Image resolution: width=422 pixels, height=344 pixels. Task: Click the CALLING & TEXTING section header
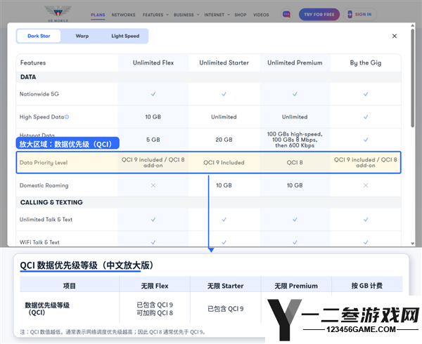coord(51,202)
